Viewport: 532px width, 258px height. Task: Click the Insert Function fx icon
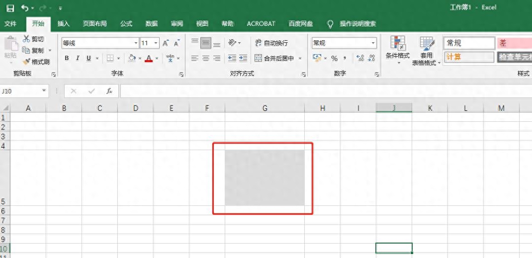click(109, 91)
